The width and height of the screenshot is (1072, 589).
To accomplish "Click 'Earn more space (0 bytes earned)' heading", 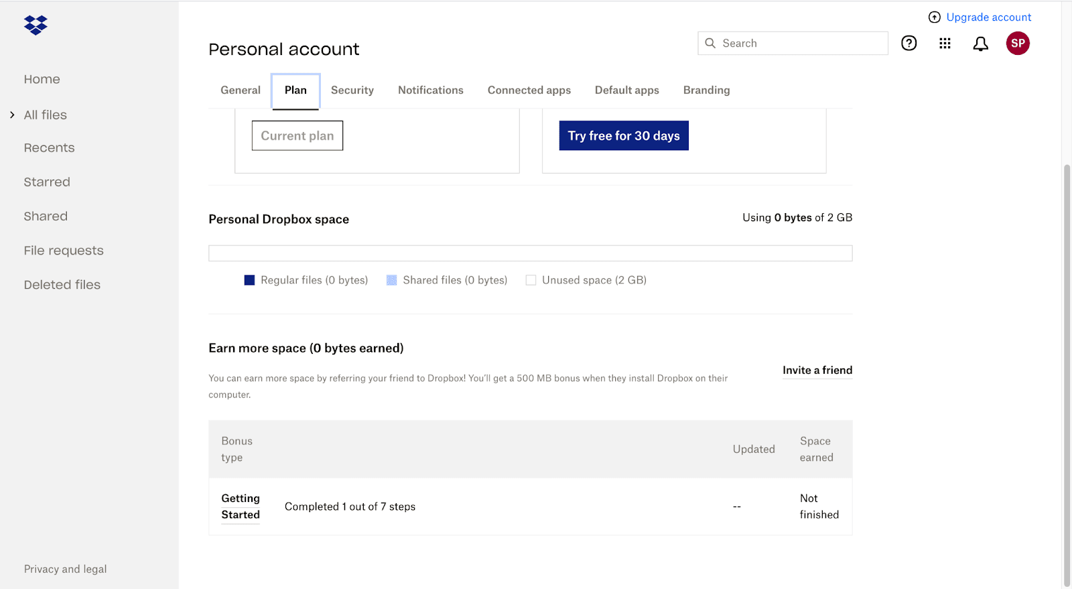I will click(x=306, y=348).
